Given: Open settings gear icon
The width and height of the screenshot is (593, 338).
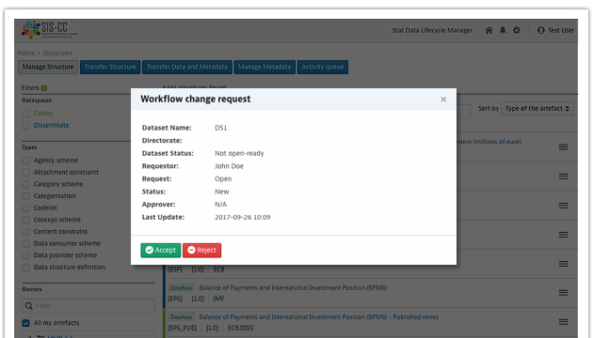Looking at the screenshot, I should click(x=516, y=30).
